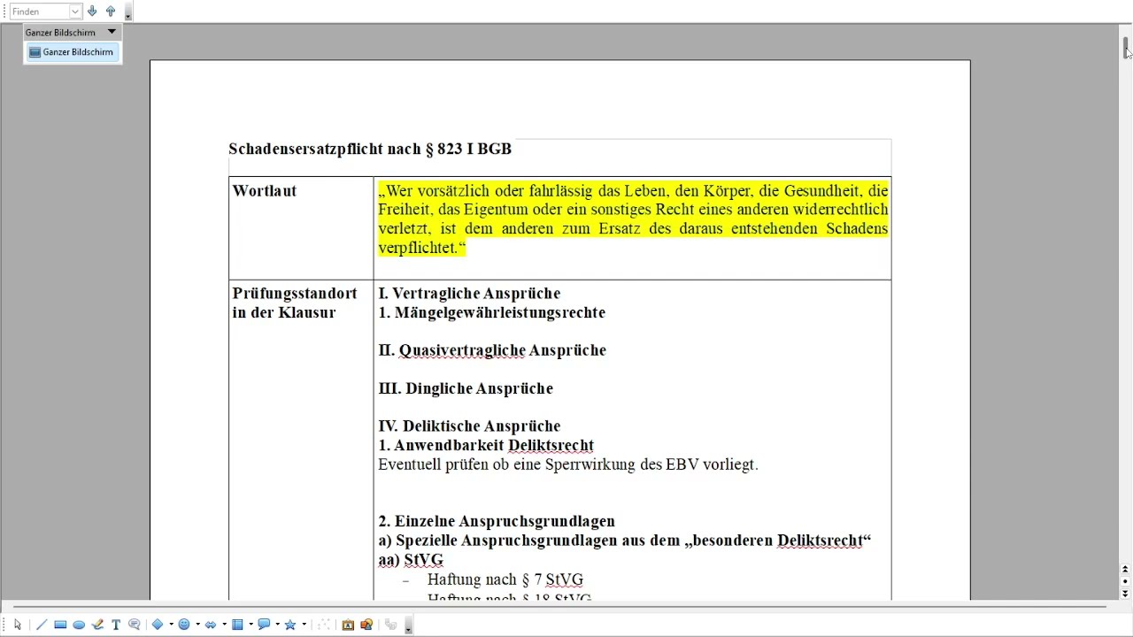This screenshot has width=1133, height=637.
Task: Click 1. Mängelgewährleistungsrechte line
Action: point(491,313)
